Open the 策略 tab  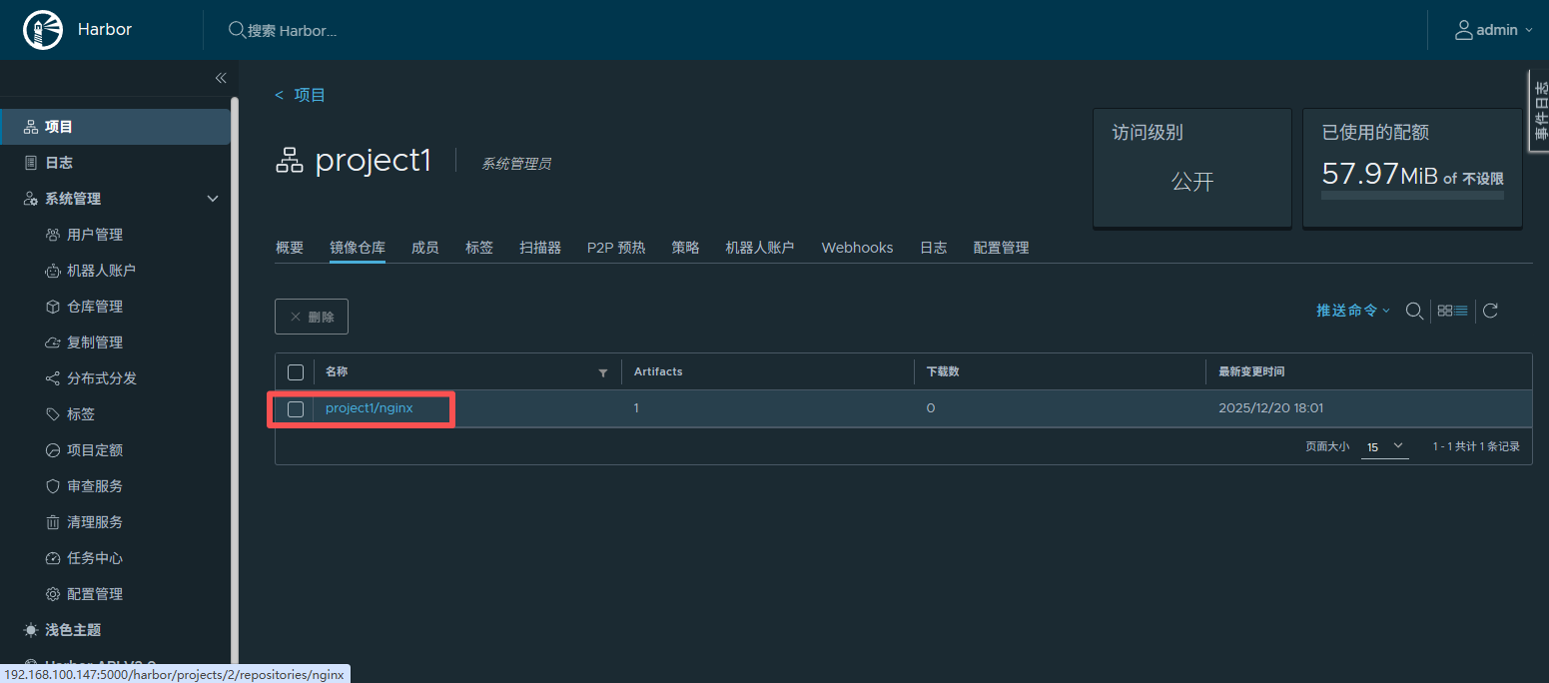685,248
